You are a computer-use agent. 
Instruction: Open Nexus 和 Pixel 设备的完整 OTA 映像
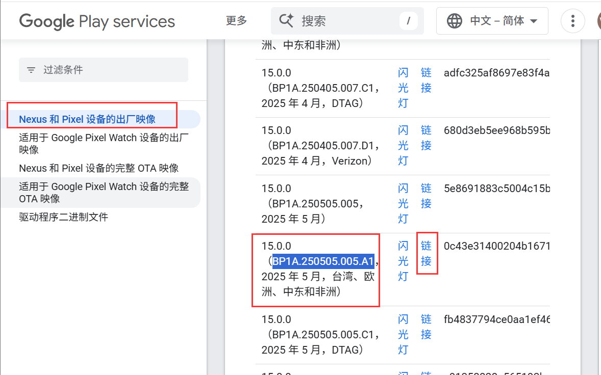(98, 168)
